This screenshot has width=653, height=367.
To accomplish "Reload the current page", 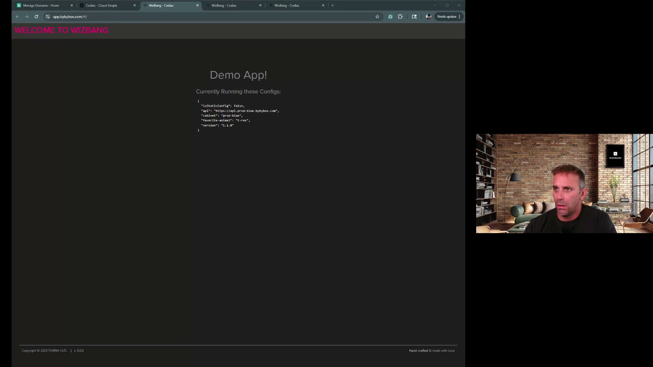I will click(x=36, y=17).
